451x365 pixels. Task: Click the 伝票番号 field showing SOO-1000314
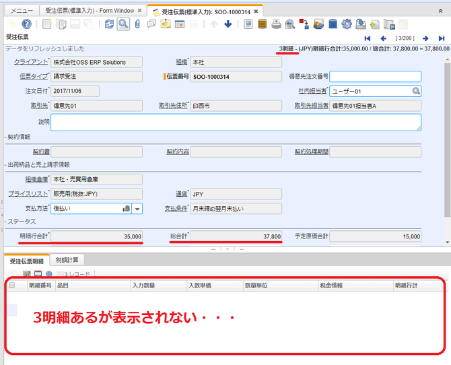(x=236, y=77)
